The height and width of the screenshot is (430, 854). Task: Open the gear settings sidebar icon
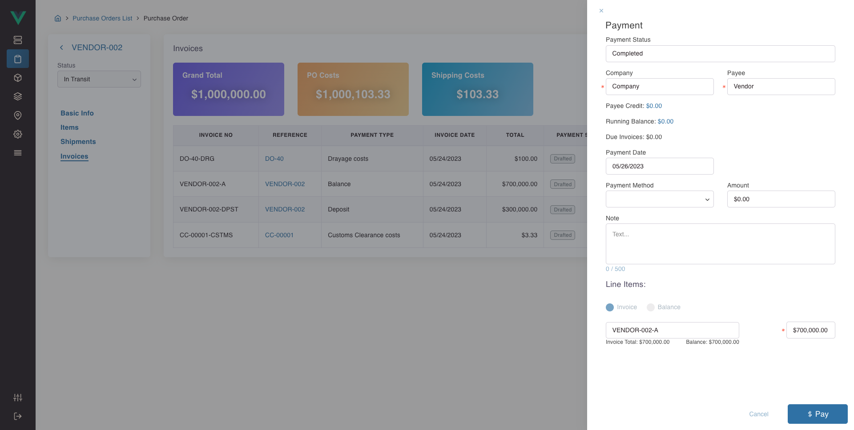pos(18,134)
